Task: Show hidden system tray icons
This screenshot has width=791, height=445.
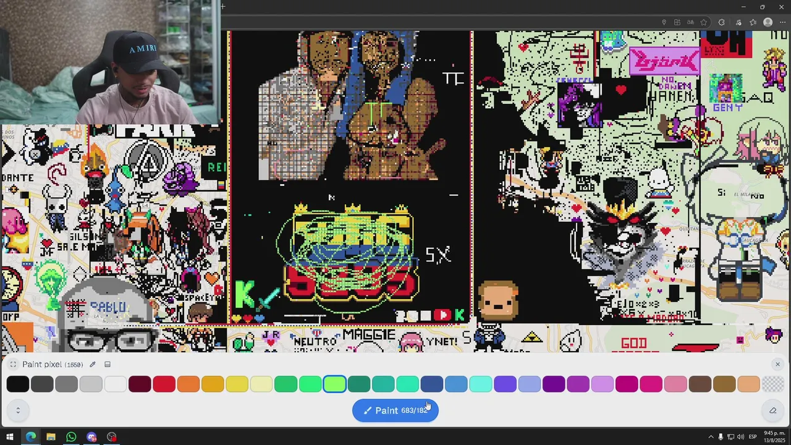Action: pyautogui.click(x=711, y=437)
